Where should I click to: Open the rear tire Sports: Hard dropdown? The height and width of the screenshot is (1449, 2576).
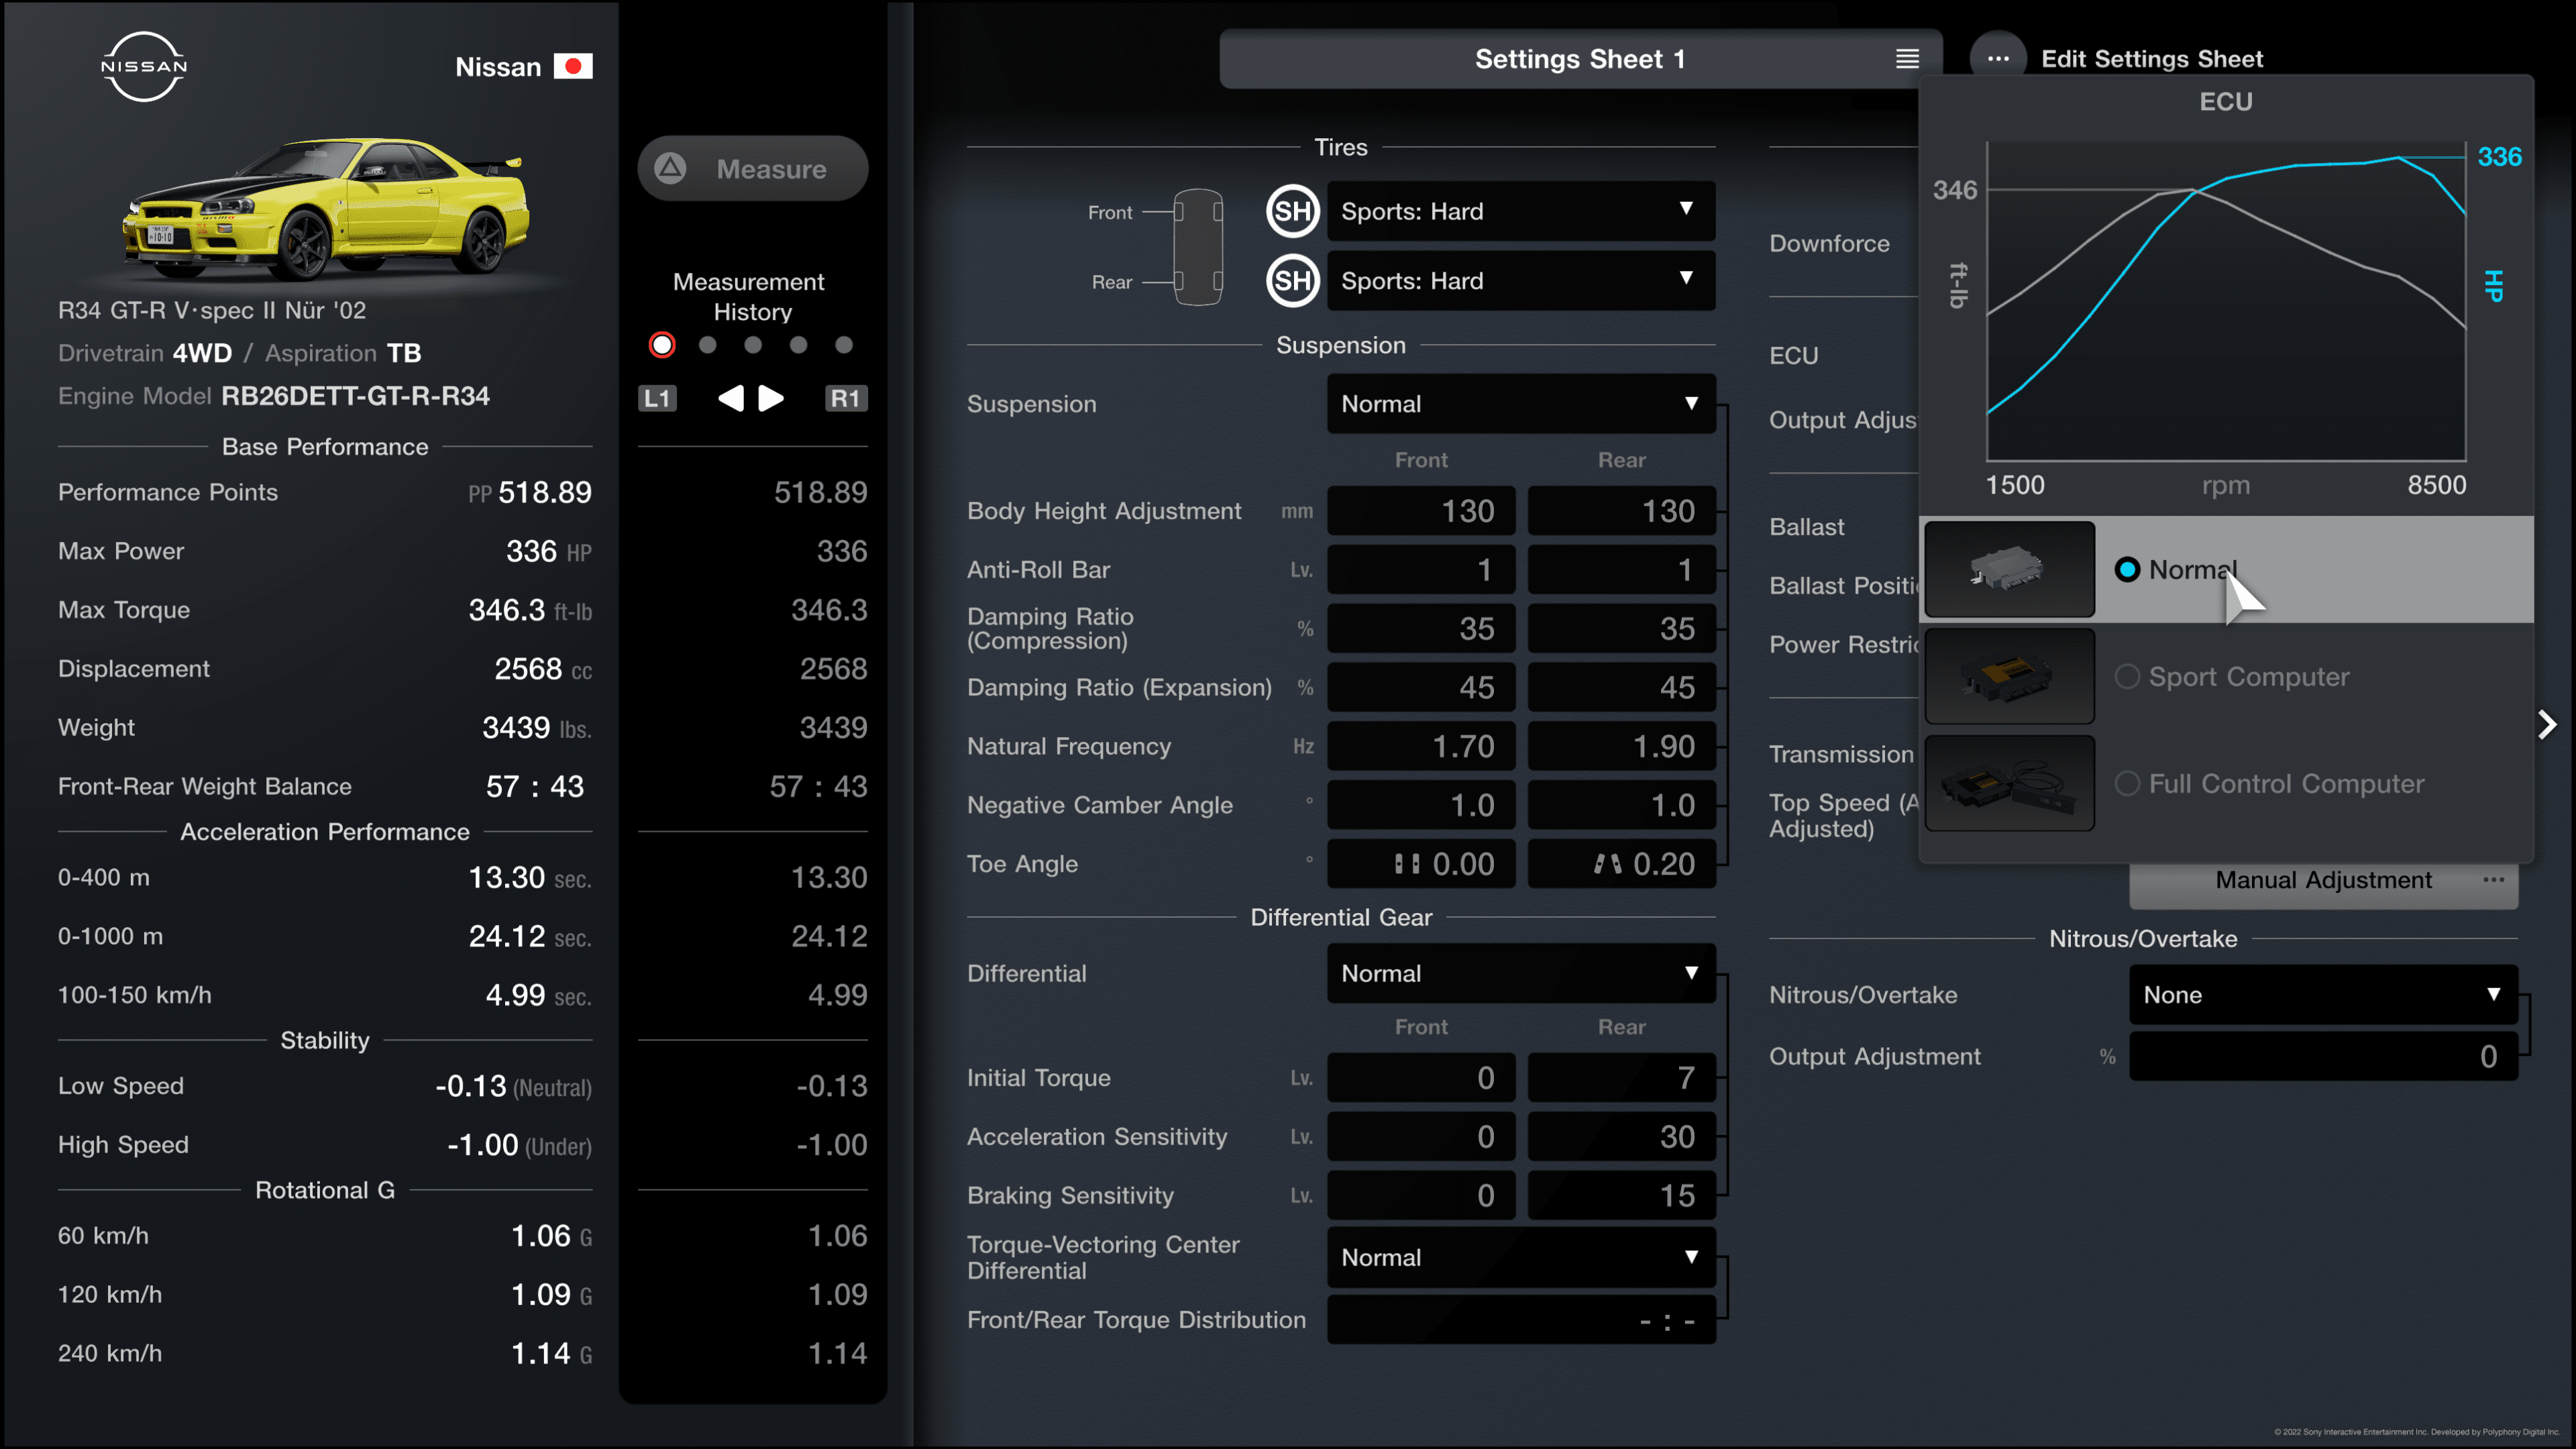[1521, 281]
